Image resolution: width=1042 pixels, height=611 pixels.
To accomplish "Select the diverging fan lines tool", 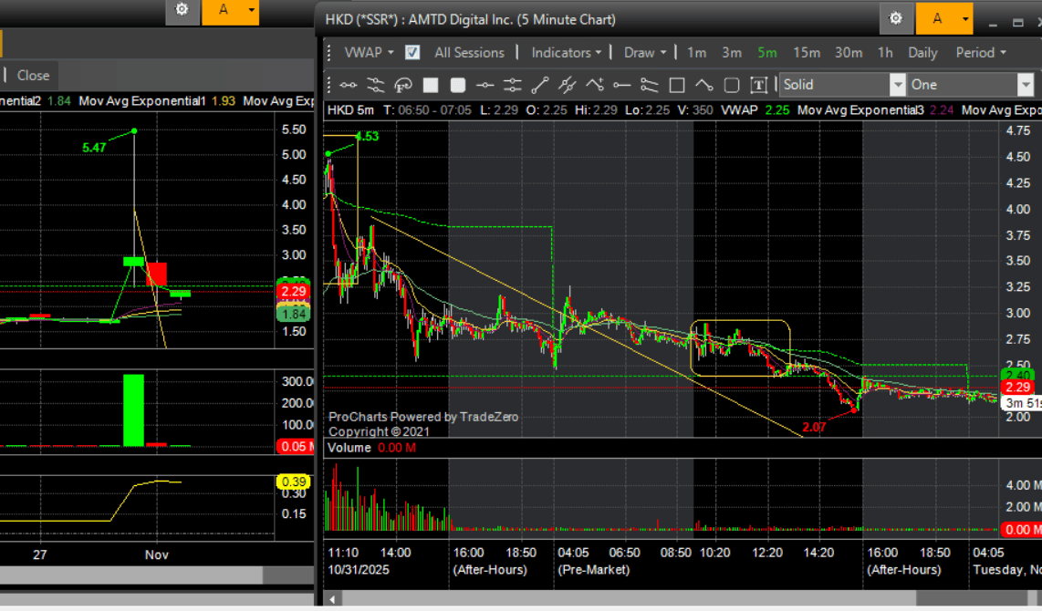I will [x=650, y=85].
